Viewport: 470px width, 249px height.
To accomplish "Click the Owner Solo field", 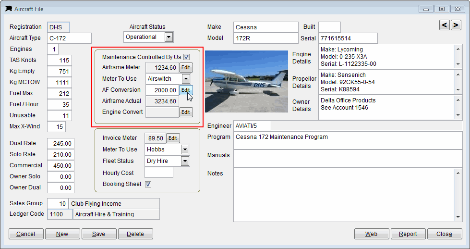I will click(x=60, y=177).
